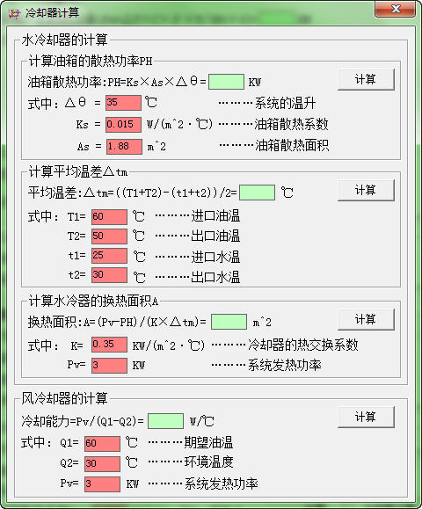Select the △θ temperature rise input field

click(123, 103)
